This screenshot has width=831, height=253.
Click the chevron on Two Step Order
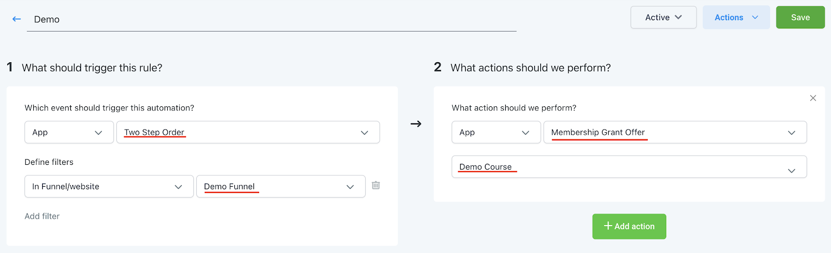365,133
